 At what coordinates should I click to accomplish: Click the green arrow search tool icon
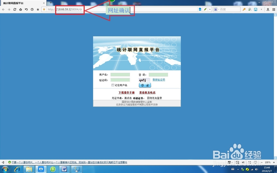(250, 9)
